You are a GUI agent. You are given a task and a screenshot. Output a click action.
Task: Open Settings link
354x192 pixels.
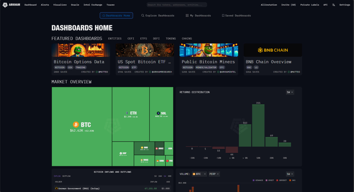click(x=345, y=5)
